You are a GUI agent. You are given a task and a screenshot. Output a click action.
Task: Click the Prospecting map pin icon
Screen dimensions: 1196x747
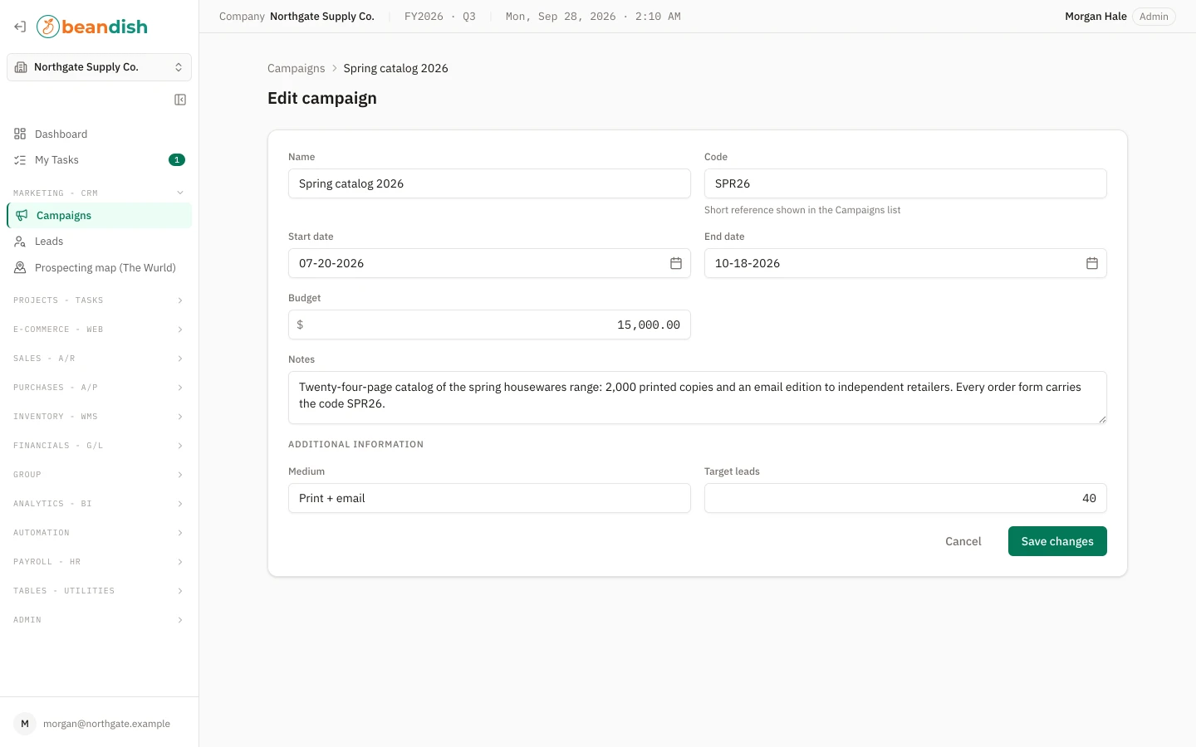coord(20,267)
